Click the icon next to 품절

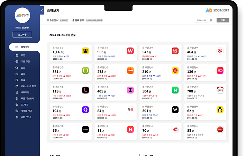coord(17,74)
